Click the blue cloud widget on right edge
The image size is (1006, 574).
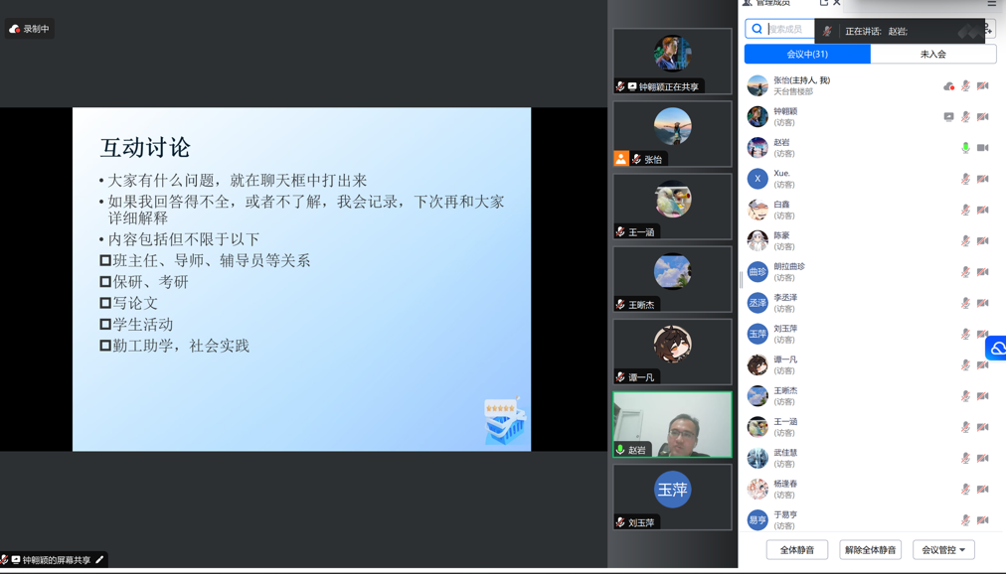pyautogui.click(x=996, y=349)
